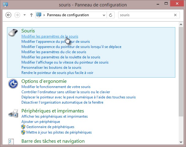
Task: Open Rendre le pointeur plus facile à voir
Action: (57, 73)
